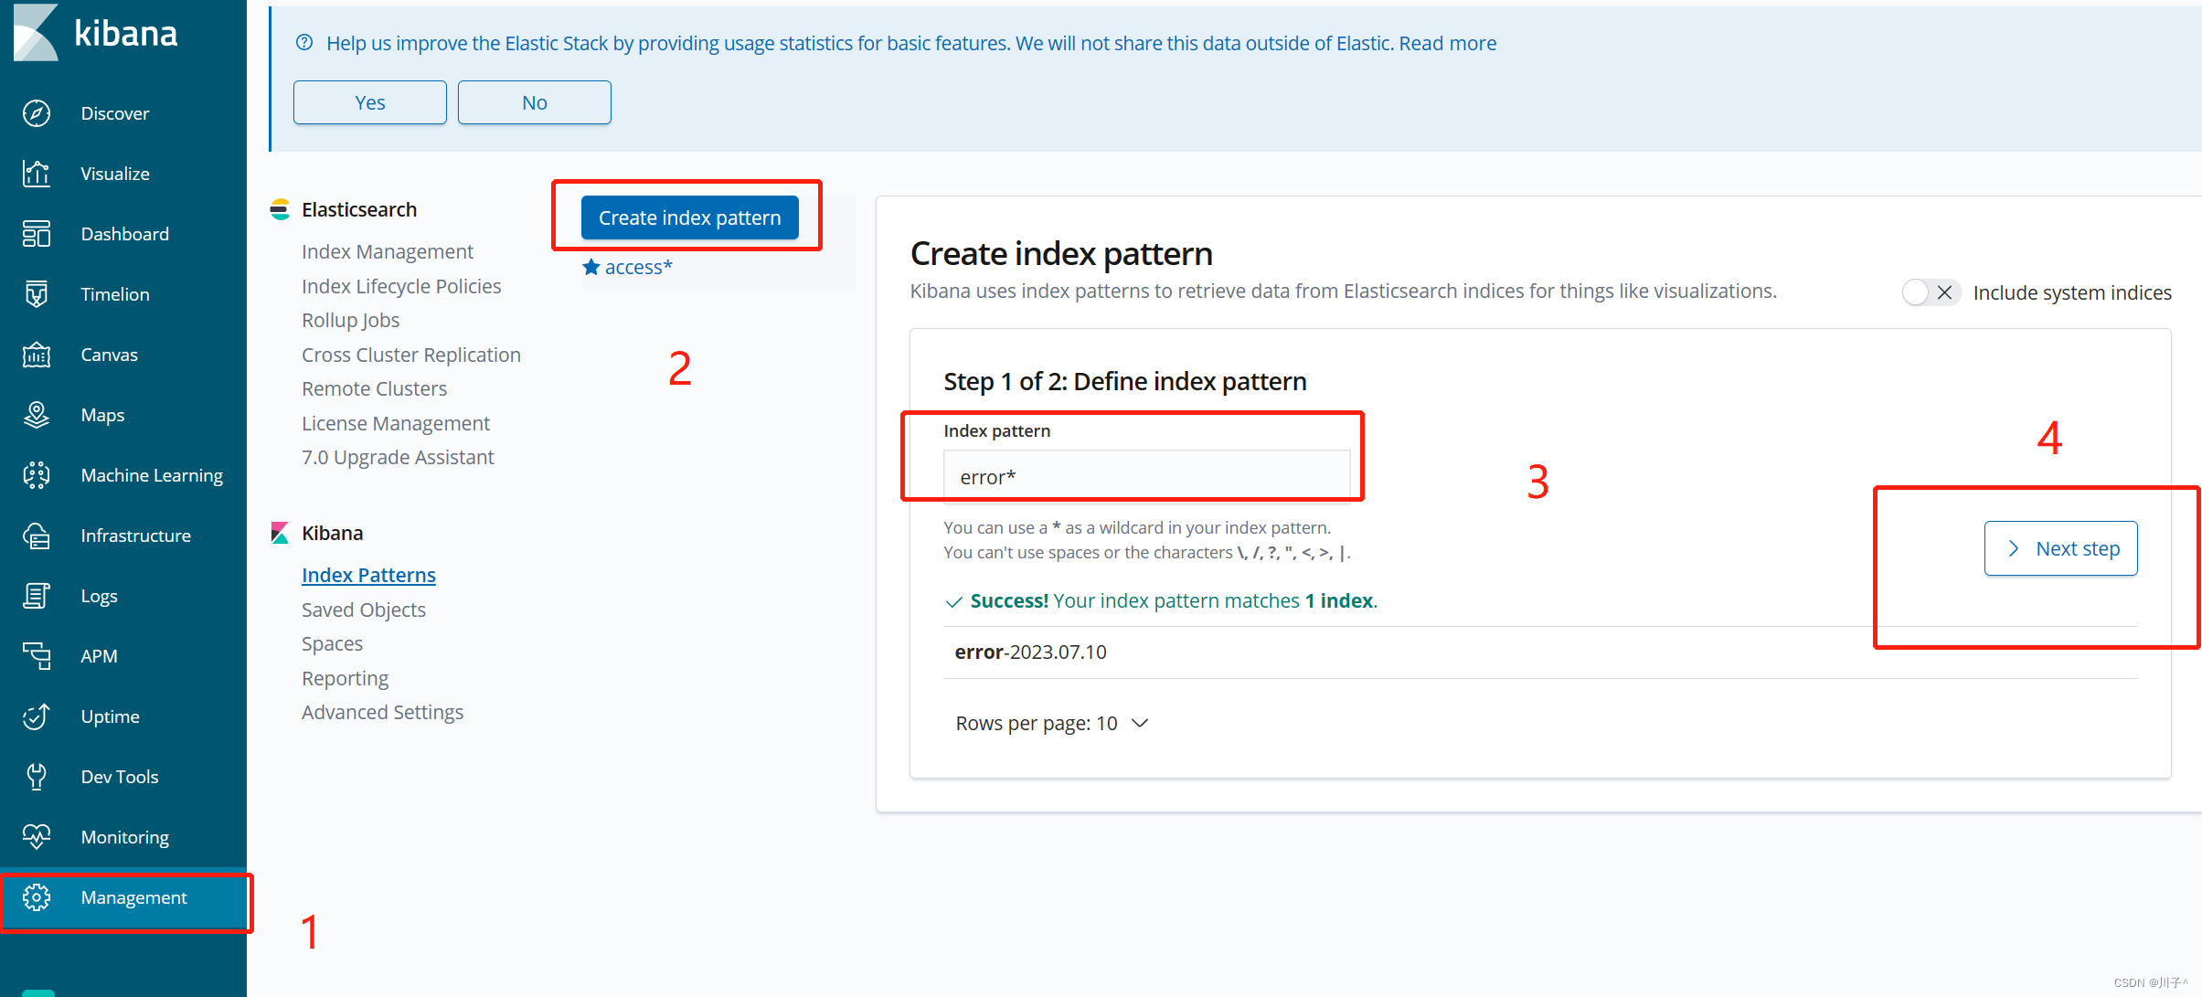Open Index Patterns under Kibana section
Screen dimensions: 2202x997
[x=368, y=576]
